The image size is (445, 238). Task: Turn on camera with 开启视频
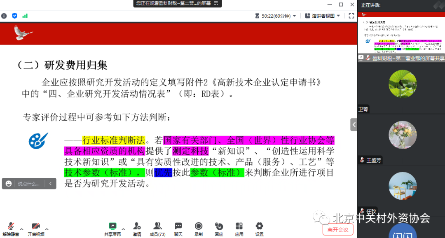tap(36, 229)
